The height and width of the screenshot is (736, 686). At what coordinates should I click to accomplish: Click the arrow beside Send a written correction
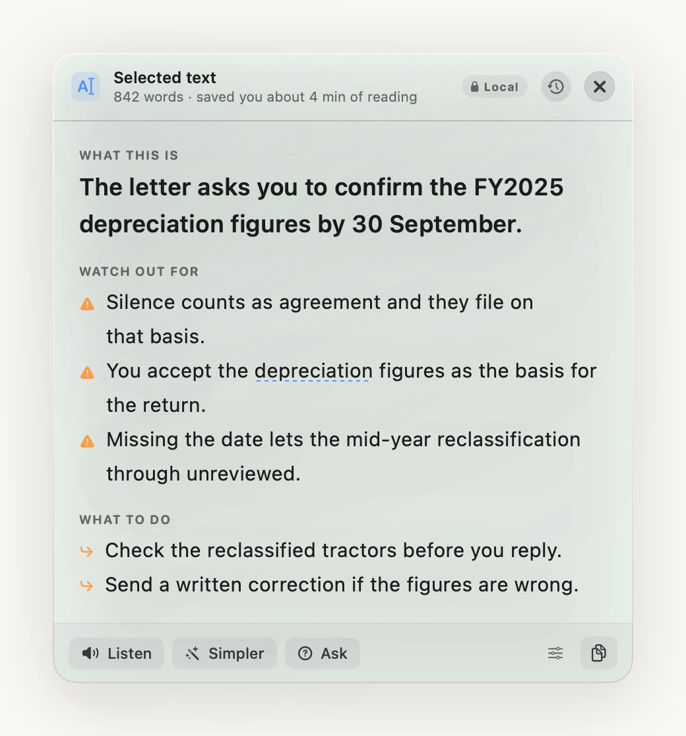tap(87, 585)
